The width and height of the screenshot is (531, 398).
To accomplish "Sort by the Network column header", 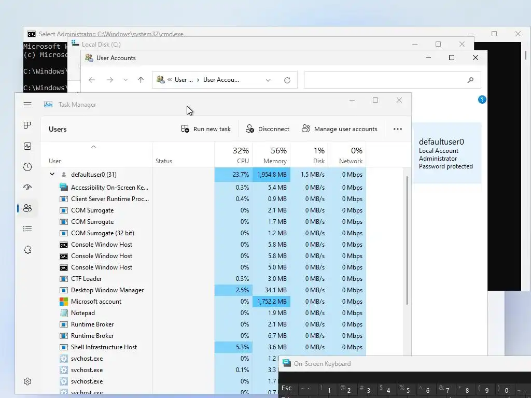I will click(x=347, y=154).
